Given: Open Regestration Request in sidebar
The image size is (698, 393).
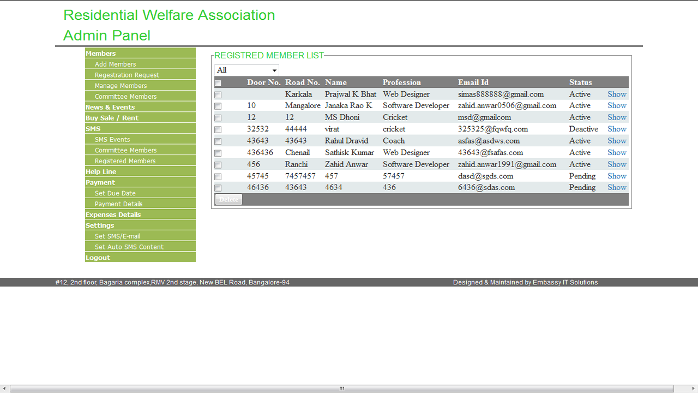Looking at the screenshot, I should 140,75.
